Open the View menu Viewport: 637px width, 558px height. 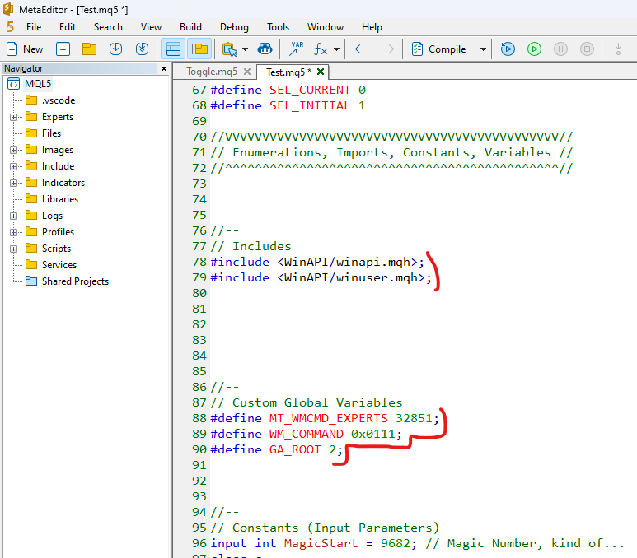point(151,27)
